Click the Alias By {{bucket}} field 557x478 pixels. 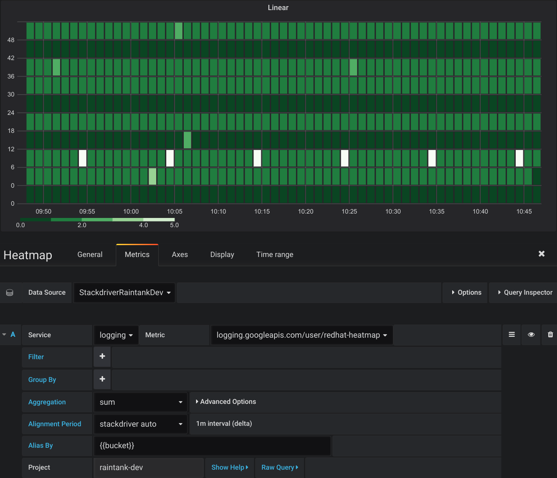click(212, 446)
